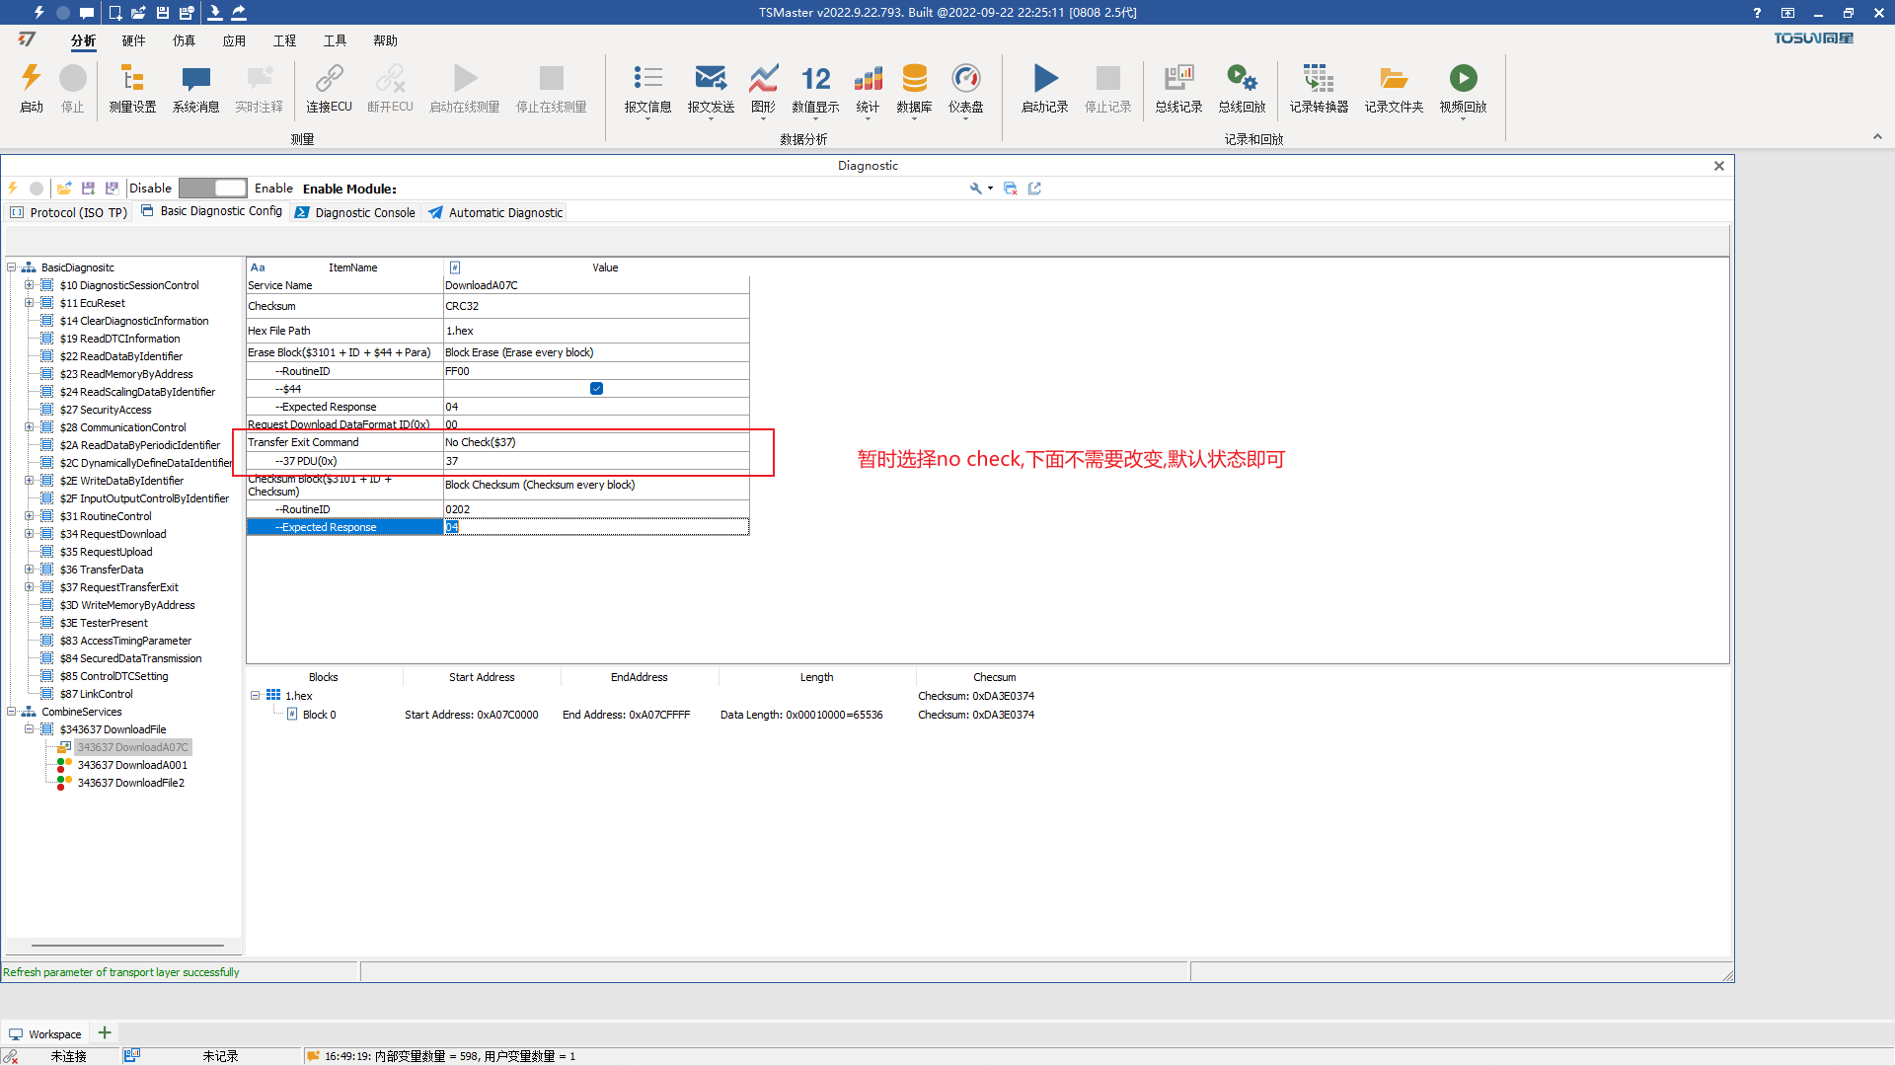Expand $28 CommunicationControl node
Image resolution: width=1895 pixels, height=1066 pixels.
click(x=29, y=427)
